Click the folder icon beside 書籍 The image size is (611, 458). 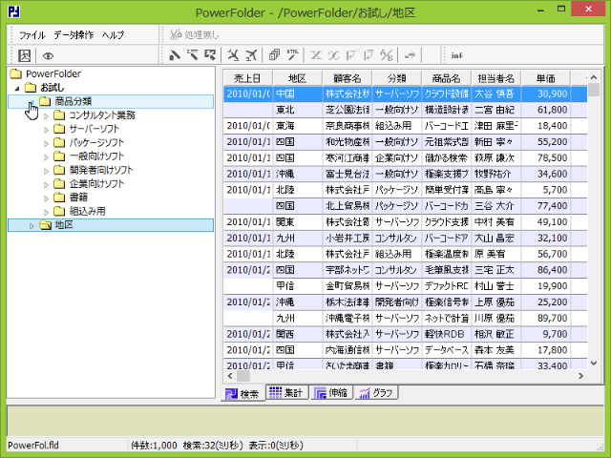point(59,198)
